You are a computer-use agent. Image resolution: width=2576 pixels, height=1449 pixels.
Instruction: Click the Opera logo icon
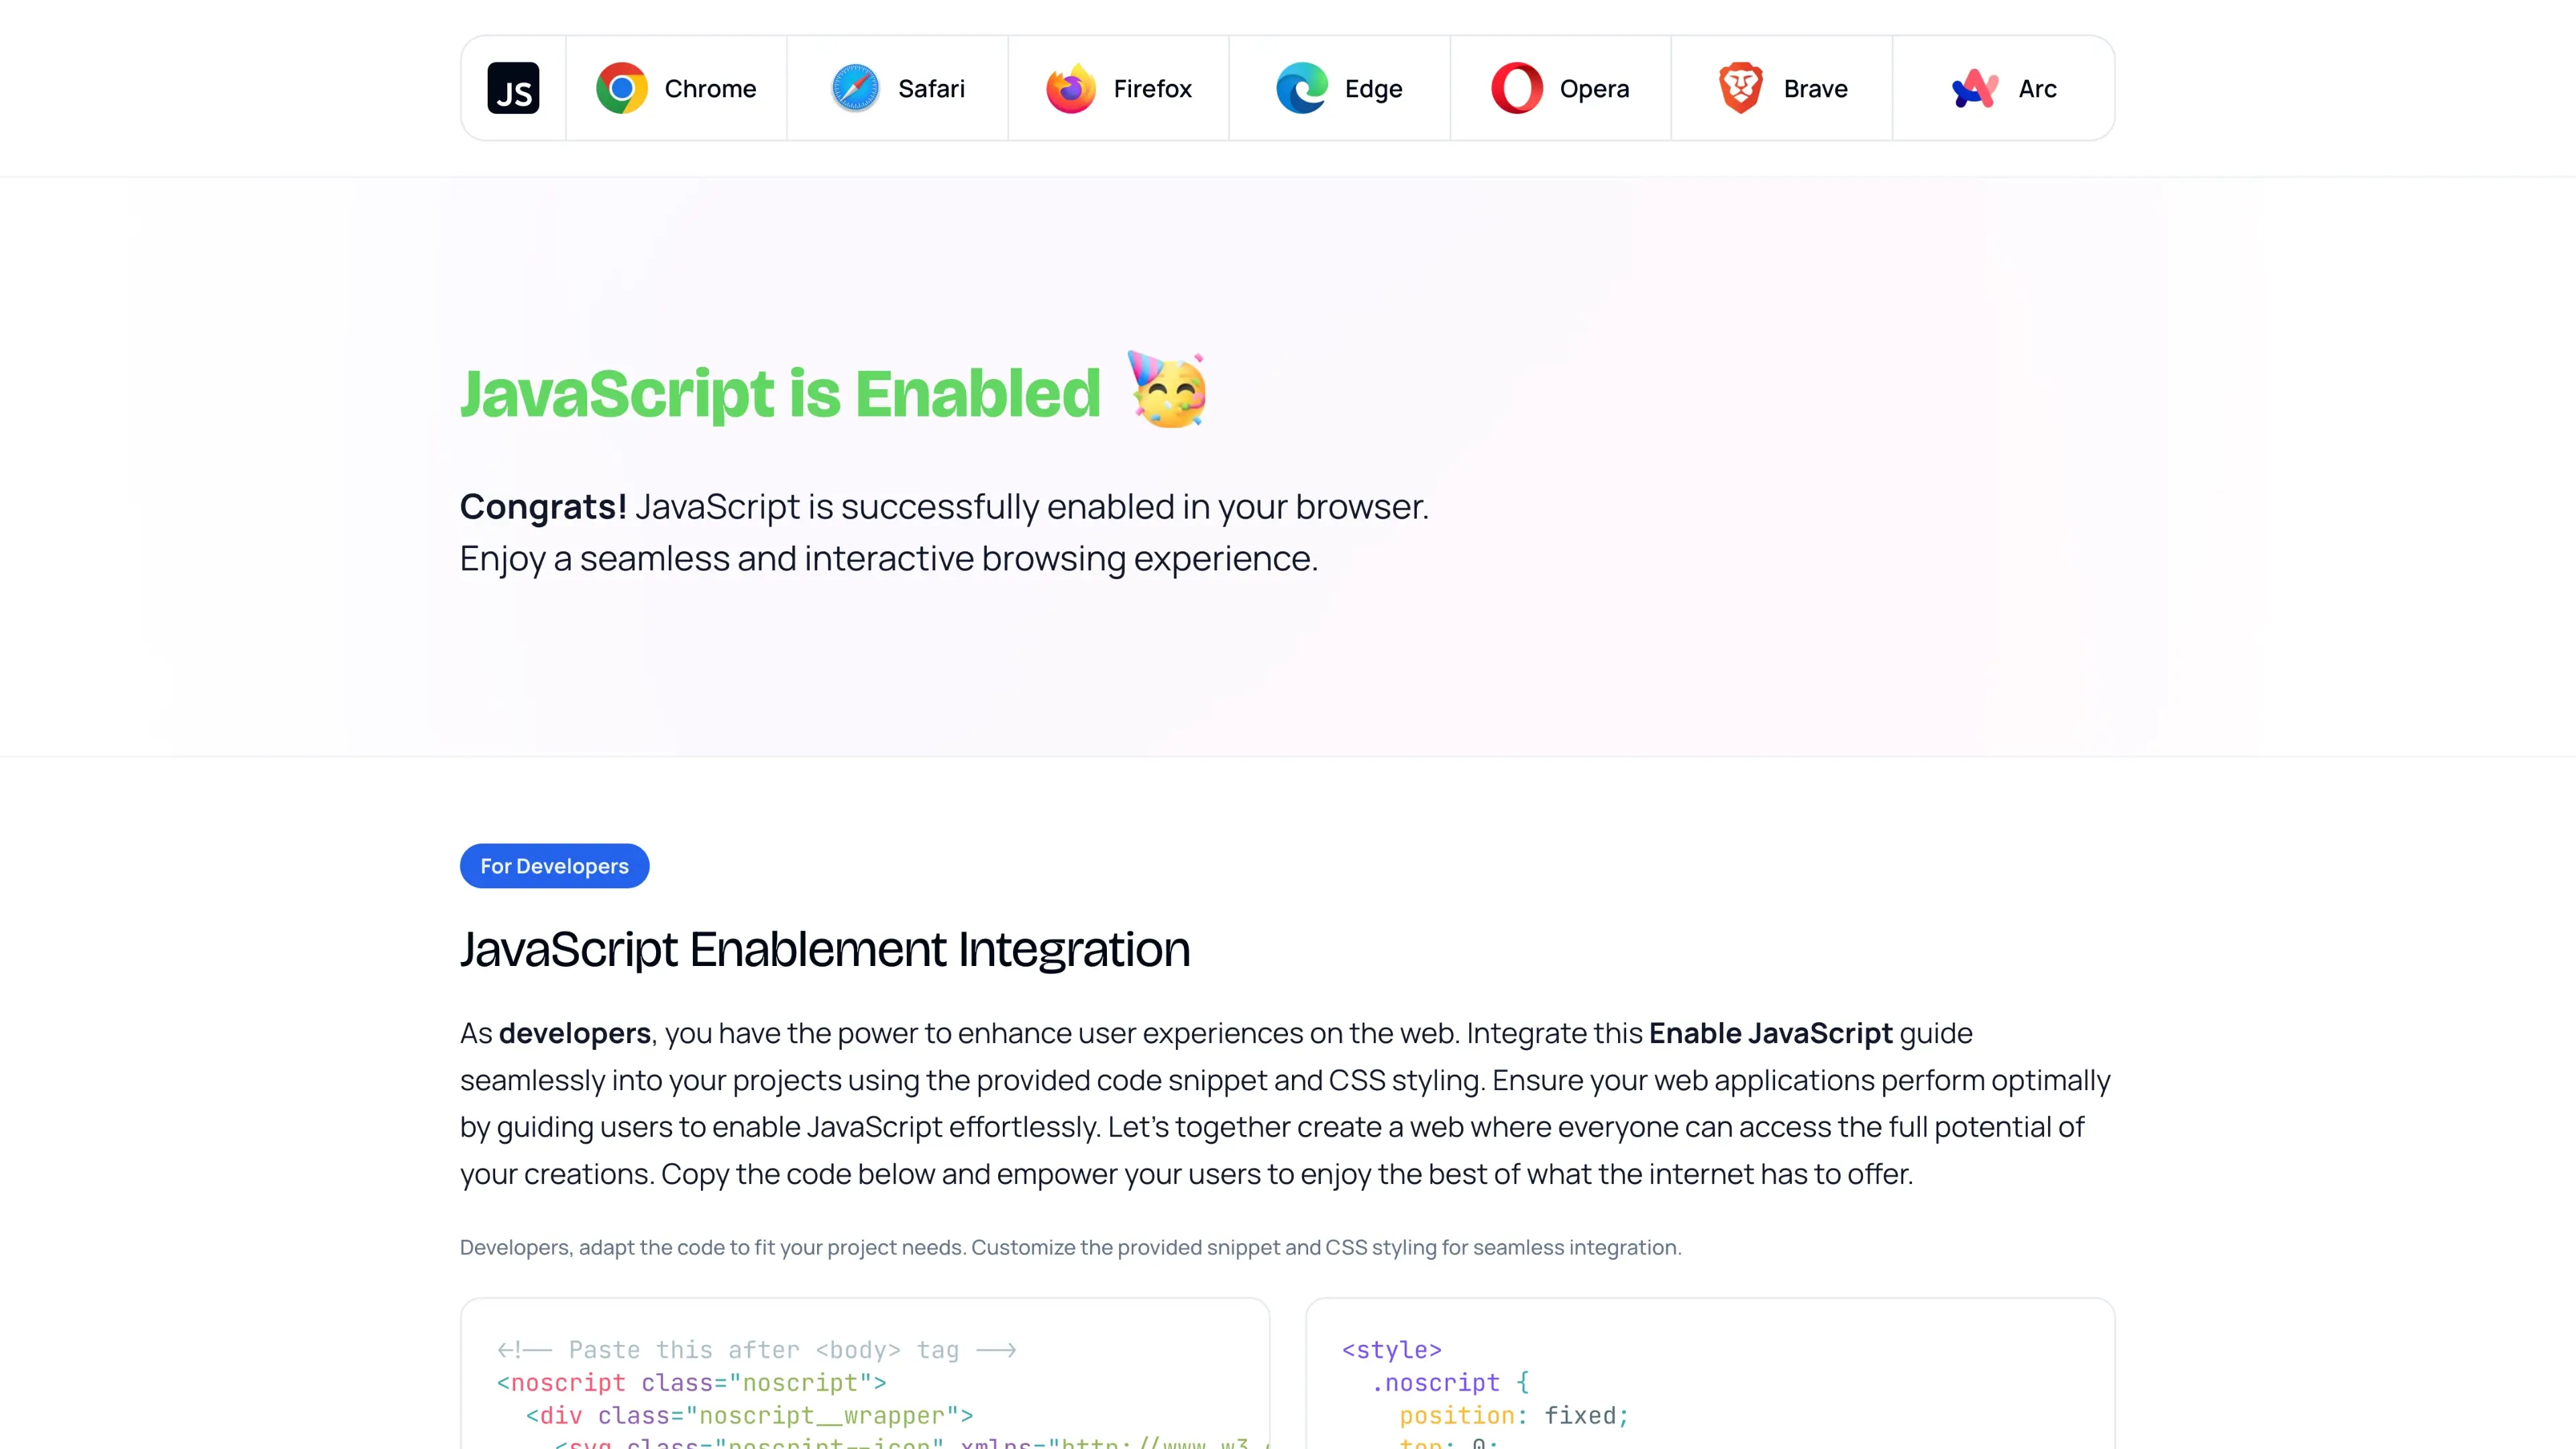[1517, 88]
